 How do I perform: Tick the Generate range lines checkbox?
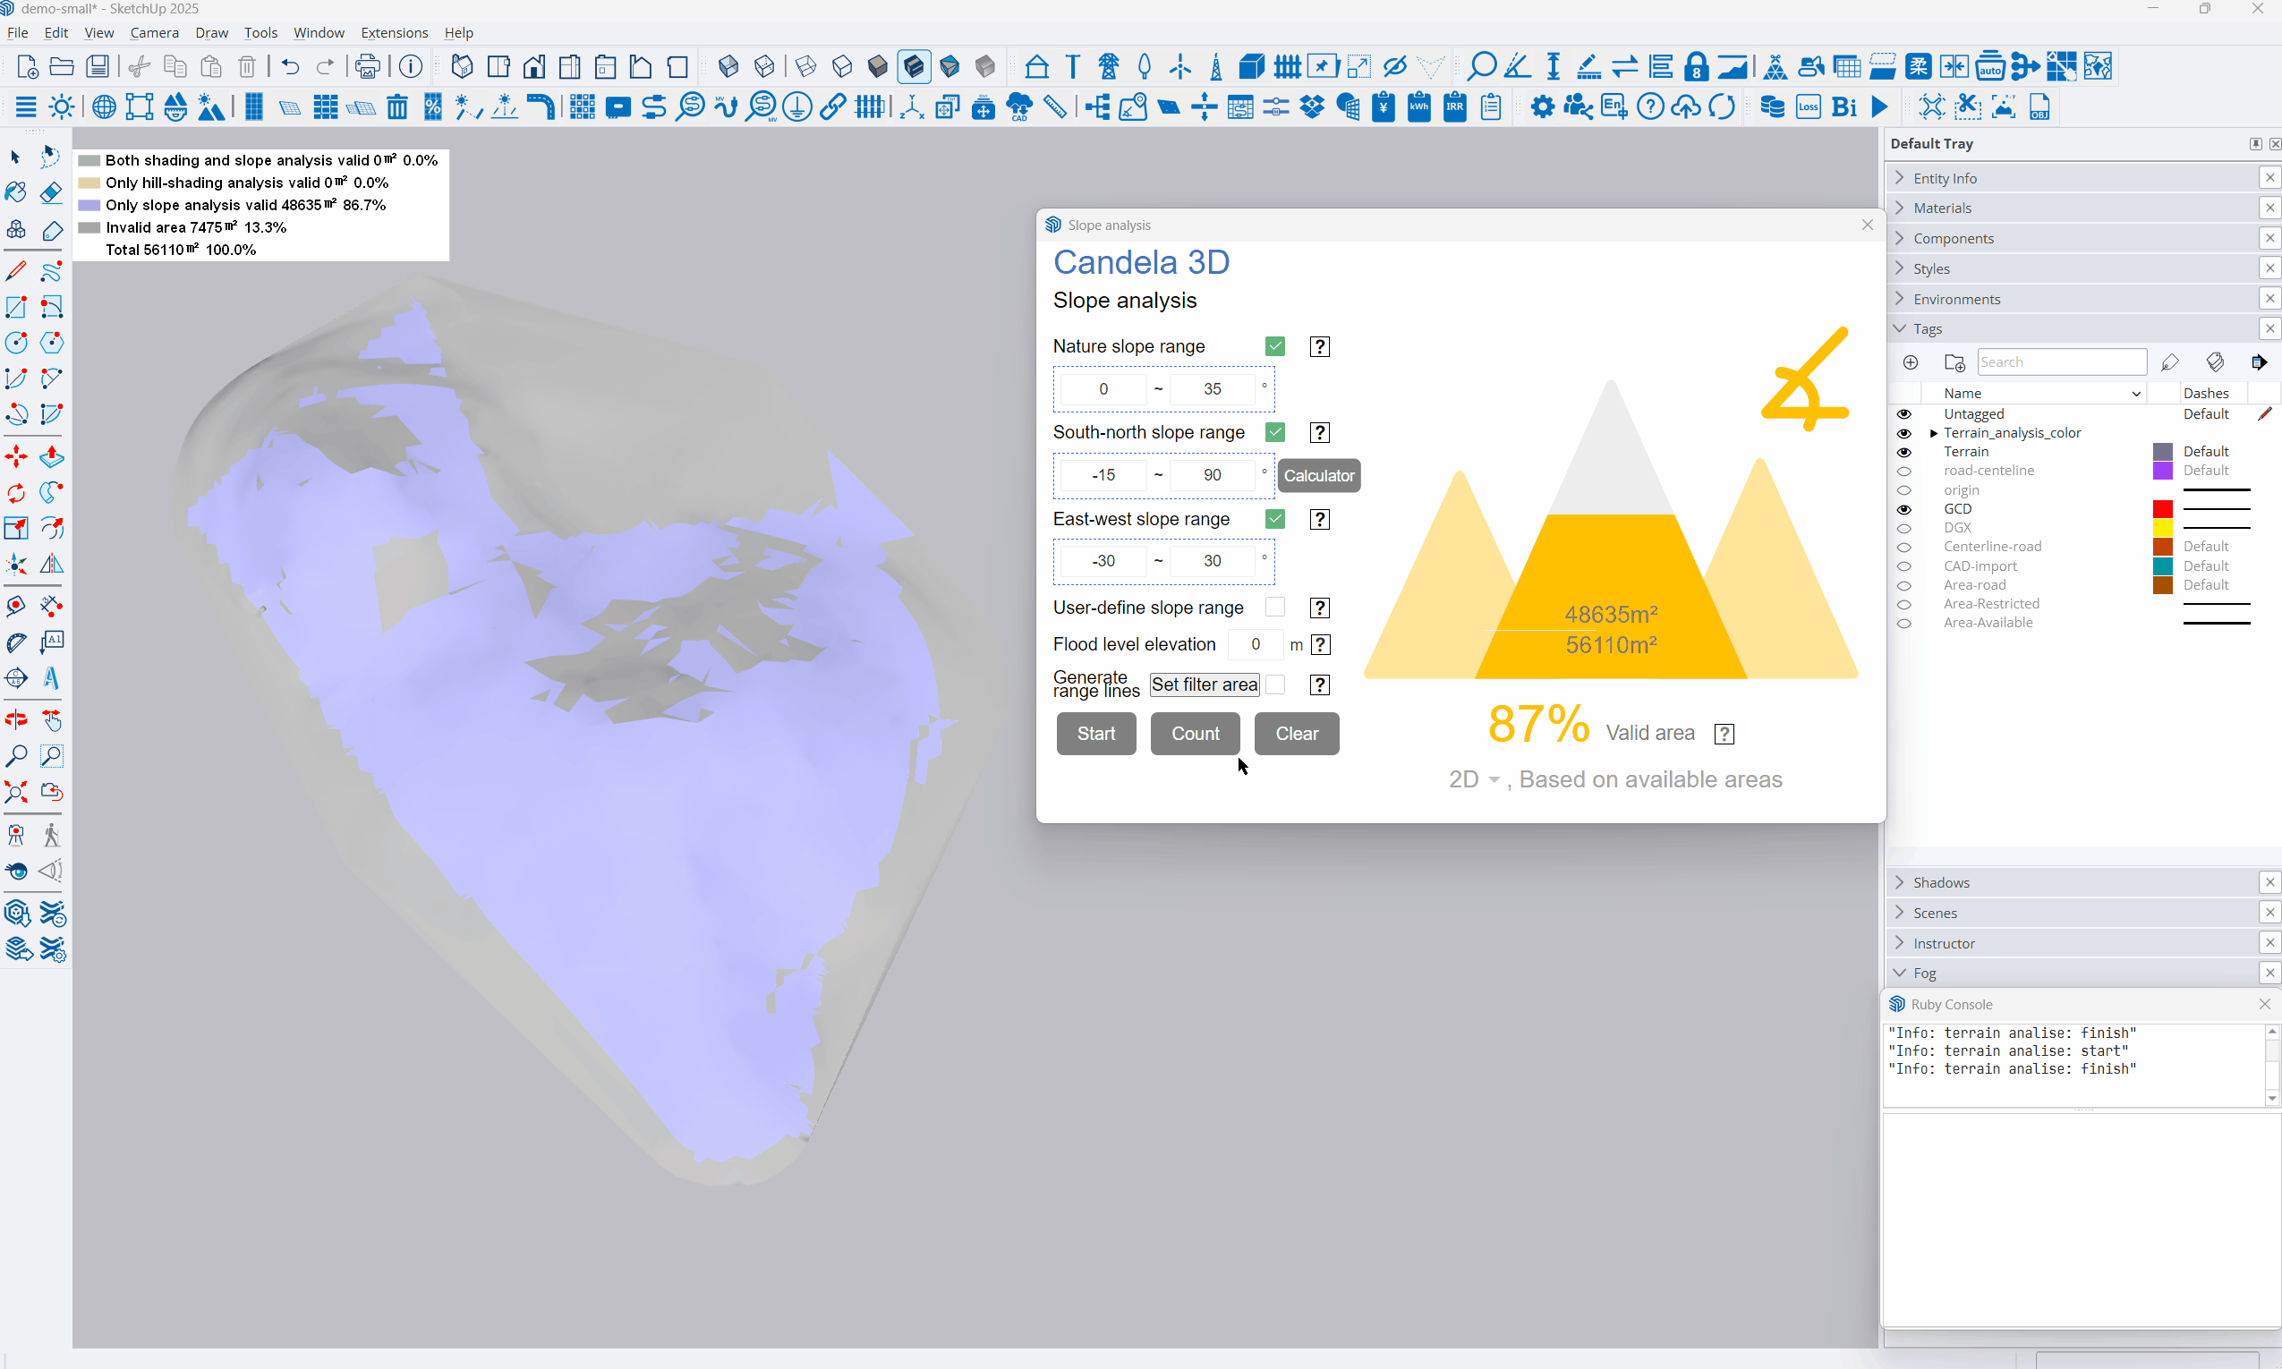tap(1274, 684)
